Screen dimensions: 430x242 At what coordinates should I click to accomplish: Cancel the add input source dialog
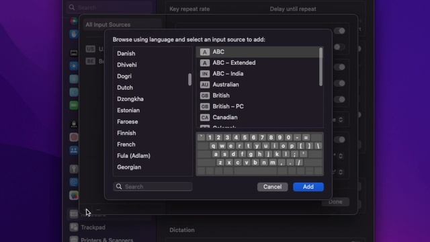pyautogui.click(x=272, y=187)
